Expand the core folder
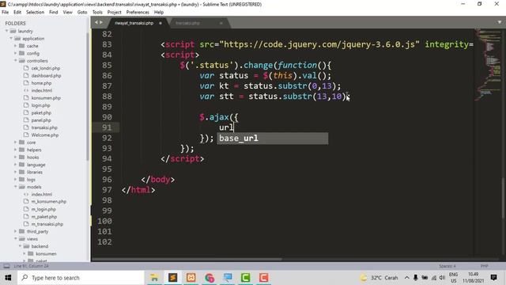 [15, 142]
